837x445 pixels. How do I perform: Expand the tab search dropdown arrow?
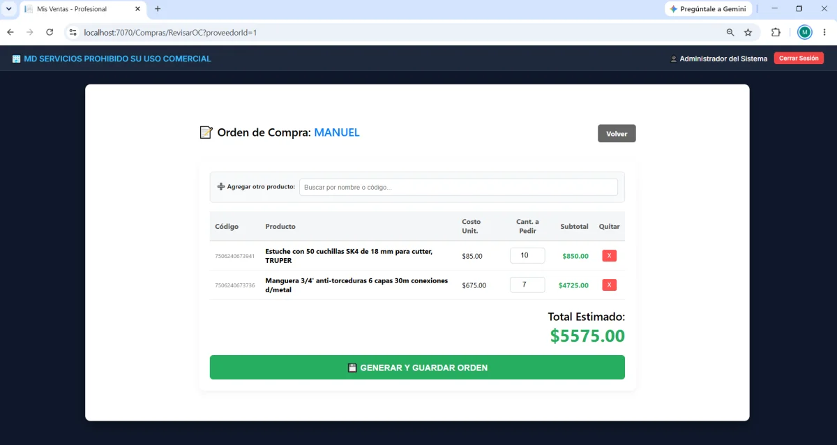click(x=9, y=9)
